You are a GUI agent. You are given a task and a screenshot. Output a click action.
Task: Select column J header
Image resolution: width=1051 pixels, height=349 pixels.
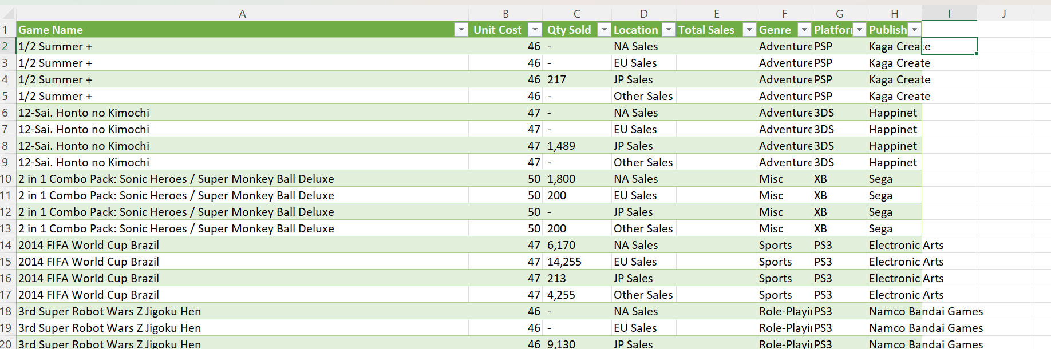pos(1003,13)
